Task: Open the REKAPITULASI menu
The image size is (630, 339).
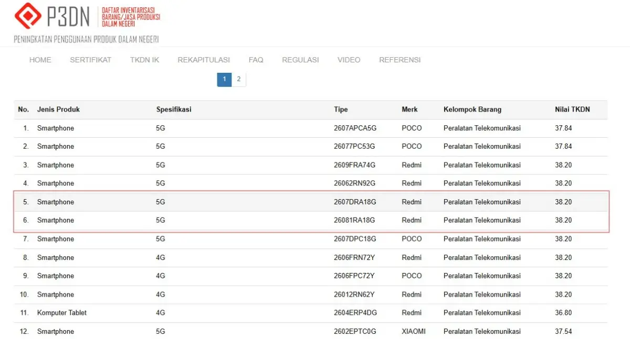Action: point(204,60)
